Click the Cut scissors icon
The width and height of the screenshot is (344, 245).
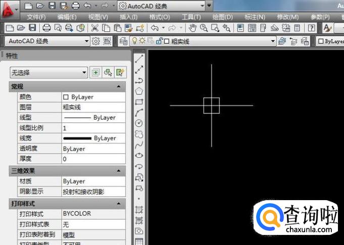click(94, 28)
